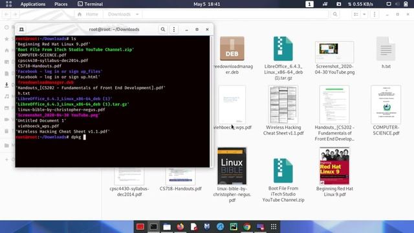Toggle list view in file manager
Image resolution: width=414 pixels, height=233 pixels.
tap(356, 14)
